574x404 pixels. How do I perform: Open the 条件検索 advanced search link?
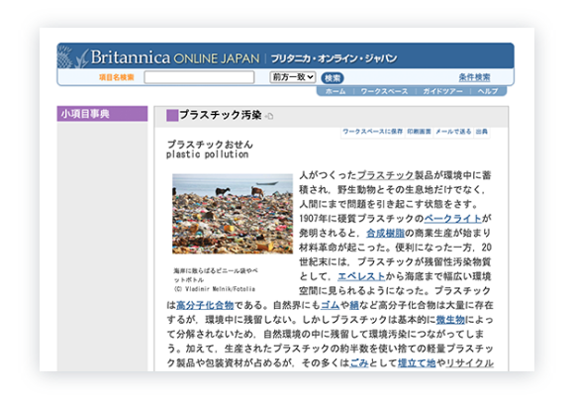tap(474, 77)
